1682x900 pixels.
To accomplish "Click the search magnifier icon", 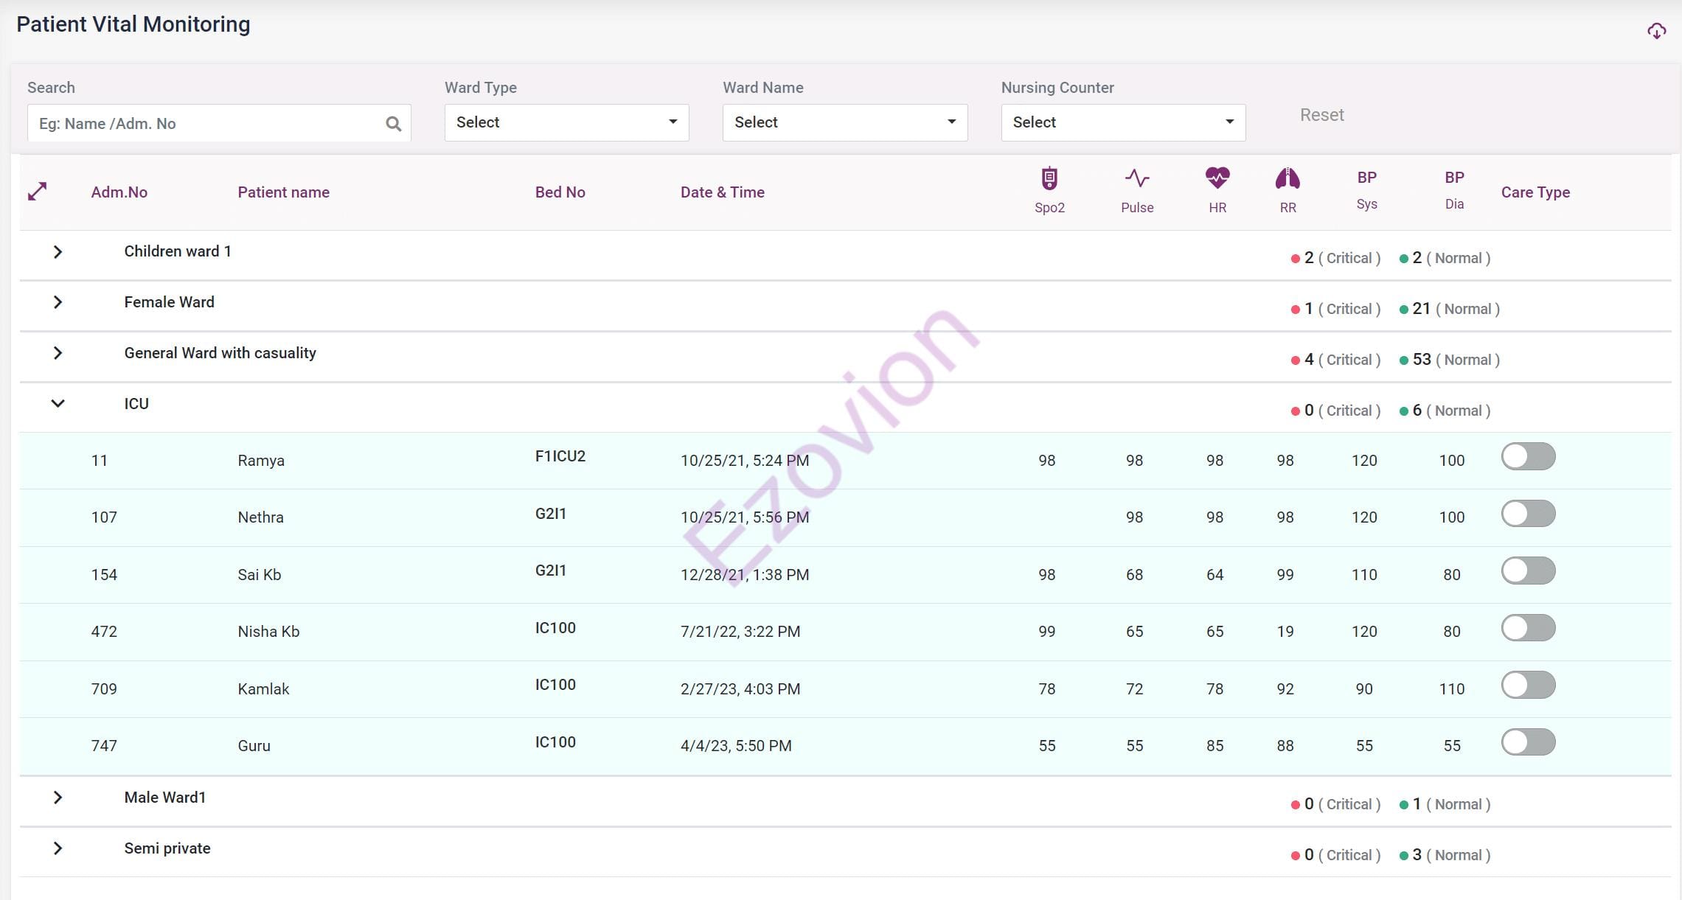I will (393, 124).
